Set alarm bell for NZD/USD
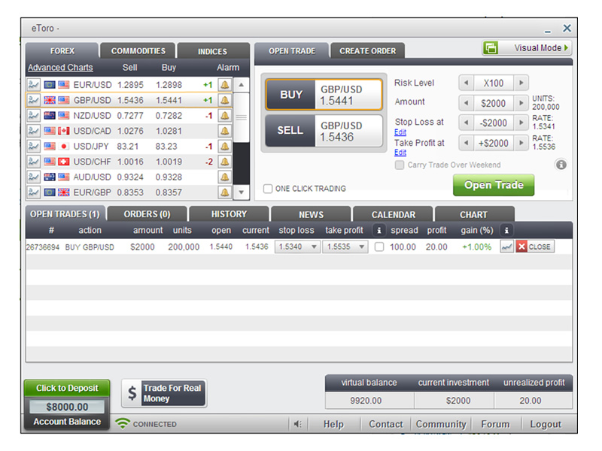This screenshot has width=602, height=451. pyautogui.click(x=224, y=116)
